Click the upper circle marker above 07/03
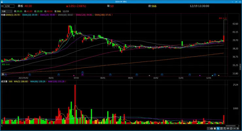 [82, 72]
